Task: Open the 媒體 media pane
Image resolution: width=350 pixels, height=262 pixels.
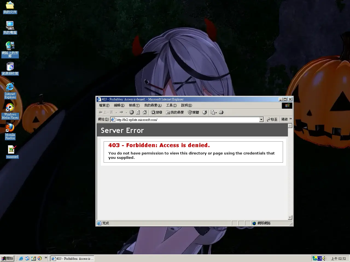Action: 193,112
